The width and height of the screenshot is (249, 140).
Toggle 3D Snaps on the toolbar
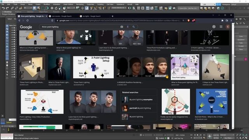pyautogui.click(x=91, y=8)
